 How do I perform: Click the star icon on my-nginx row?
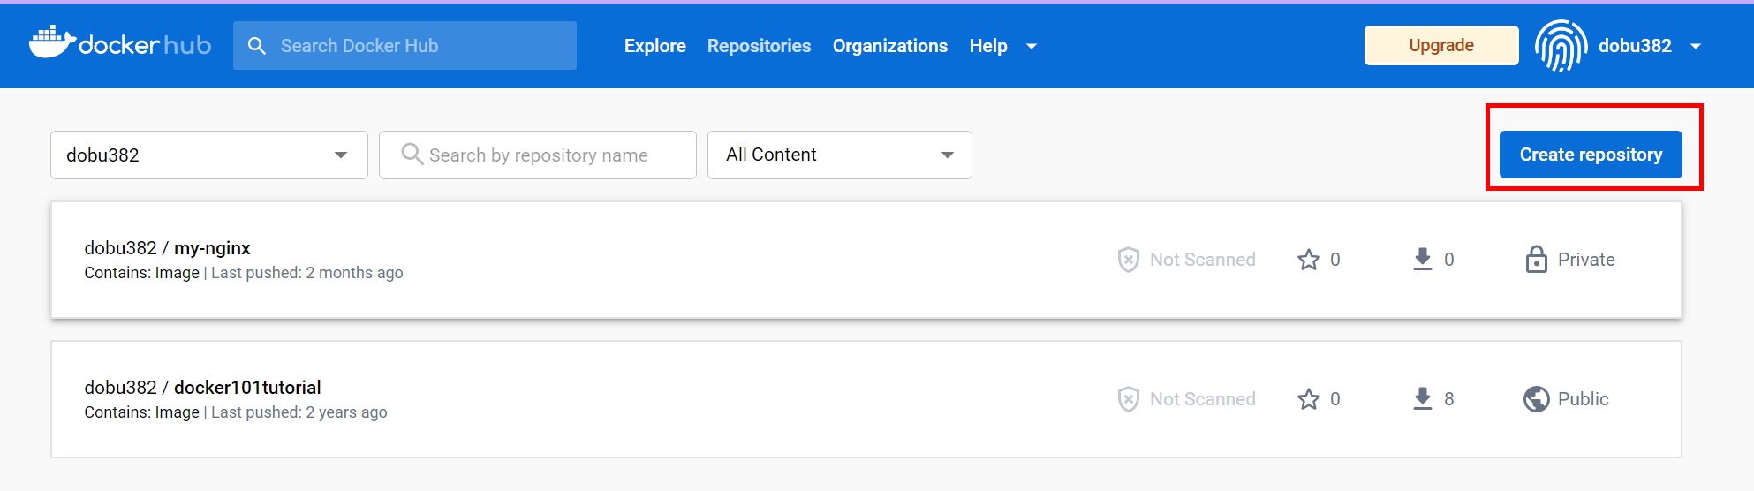(1309, 260)
